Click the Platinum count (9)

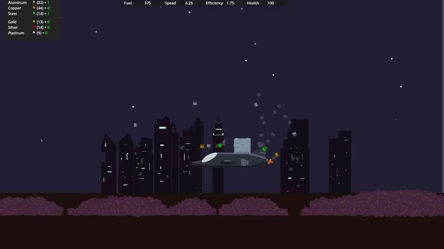click(x=39, y=33)
